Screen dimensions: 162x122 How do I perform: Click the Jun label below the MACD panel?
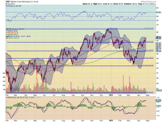coord(44,121)
